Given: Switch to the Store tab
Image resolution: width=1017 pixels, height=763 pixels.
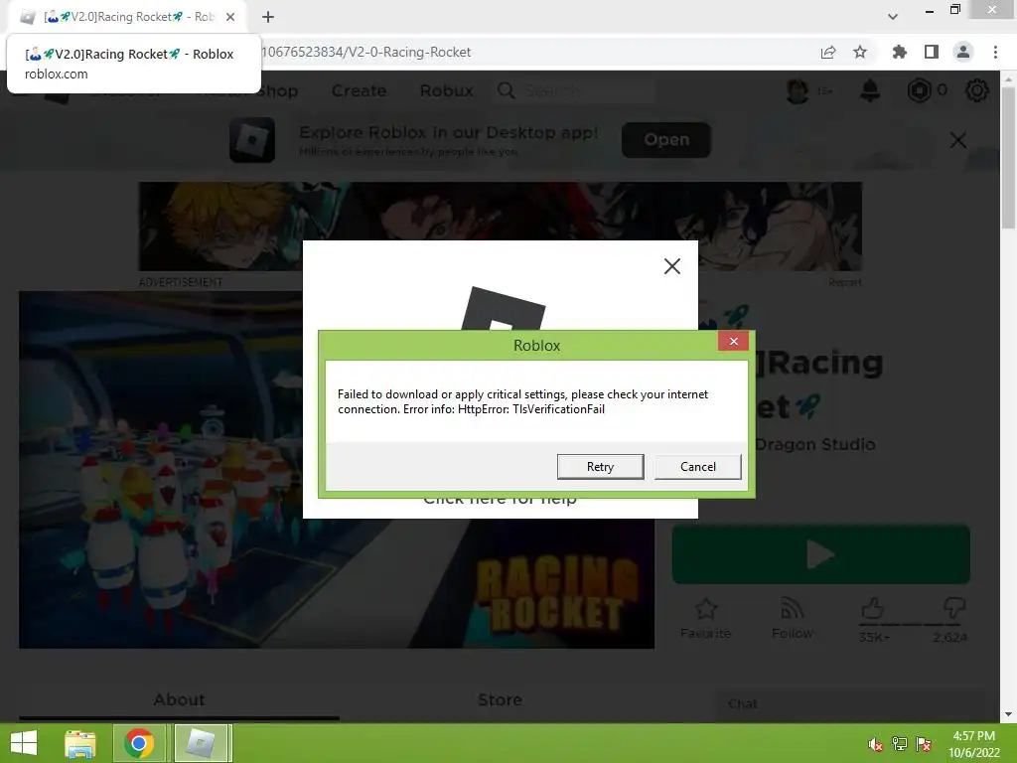Looking at the screenshot, I should (x=501, y=700).
